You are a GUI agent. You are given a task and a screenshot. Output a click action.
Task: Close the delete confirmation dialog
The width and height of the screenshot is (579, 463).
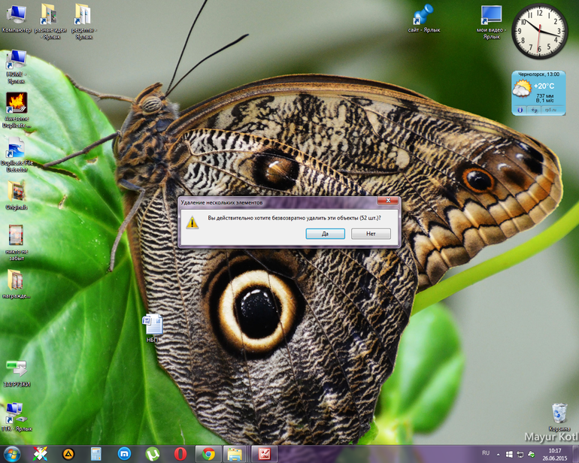coord(388,201)
